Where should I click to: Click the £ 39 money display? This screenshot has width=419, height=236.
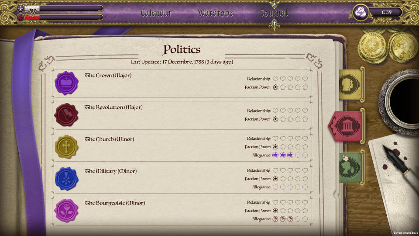[x=386, y=13]
